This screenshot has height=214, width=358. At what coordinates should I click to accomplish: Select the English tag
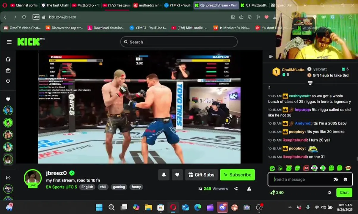click(x=87, y=187)
